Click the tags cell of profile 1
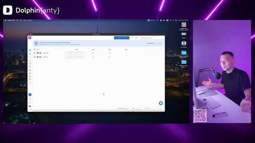The width and height of the screenshot is (255, 143). coord(110,57)
